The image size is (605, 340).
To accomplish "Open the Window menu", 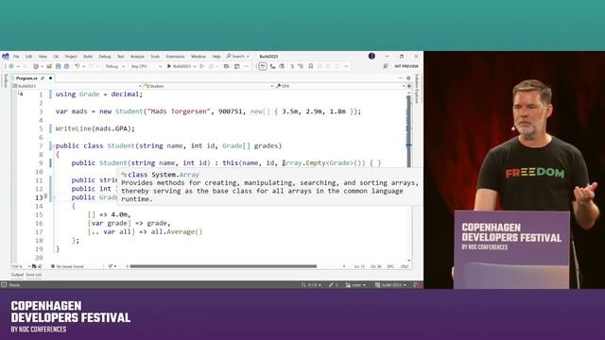I will 199,57.
